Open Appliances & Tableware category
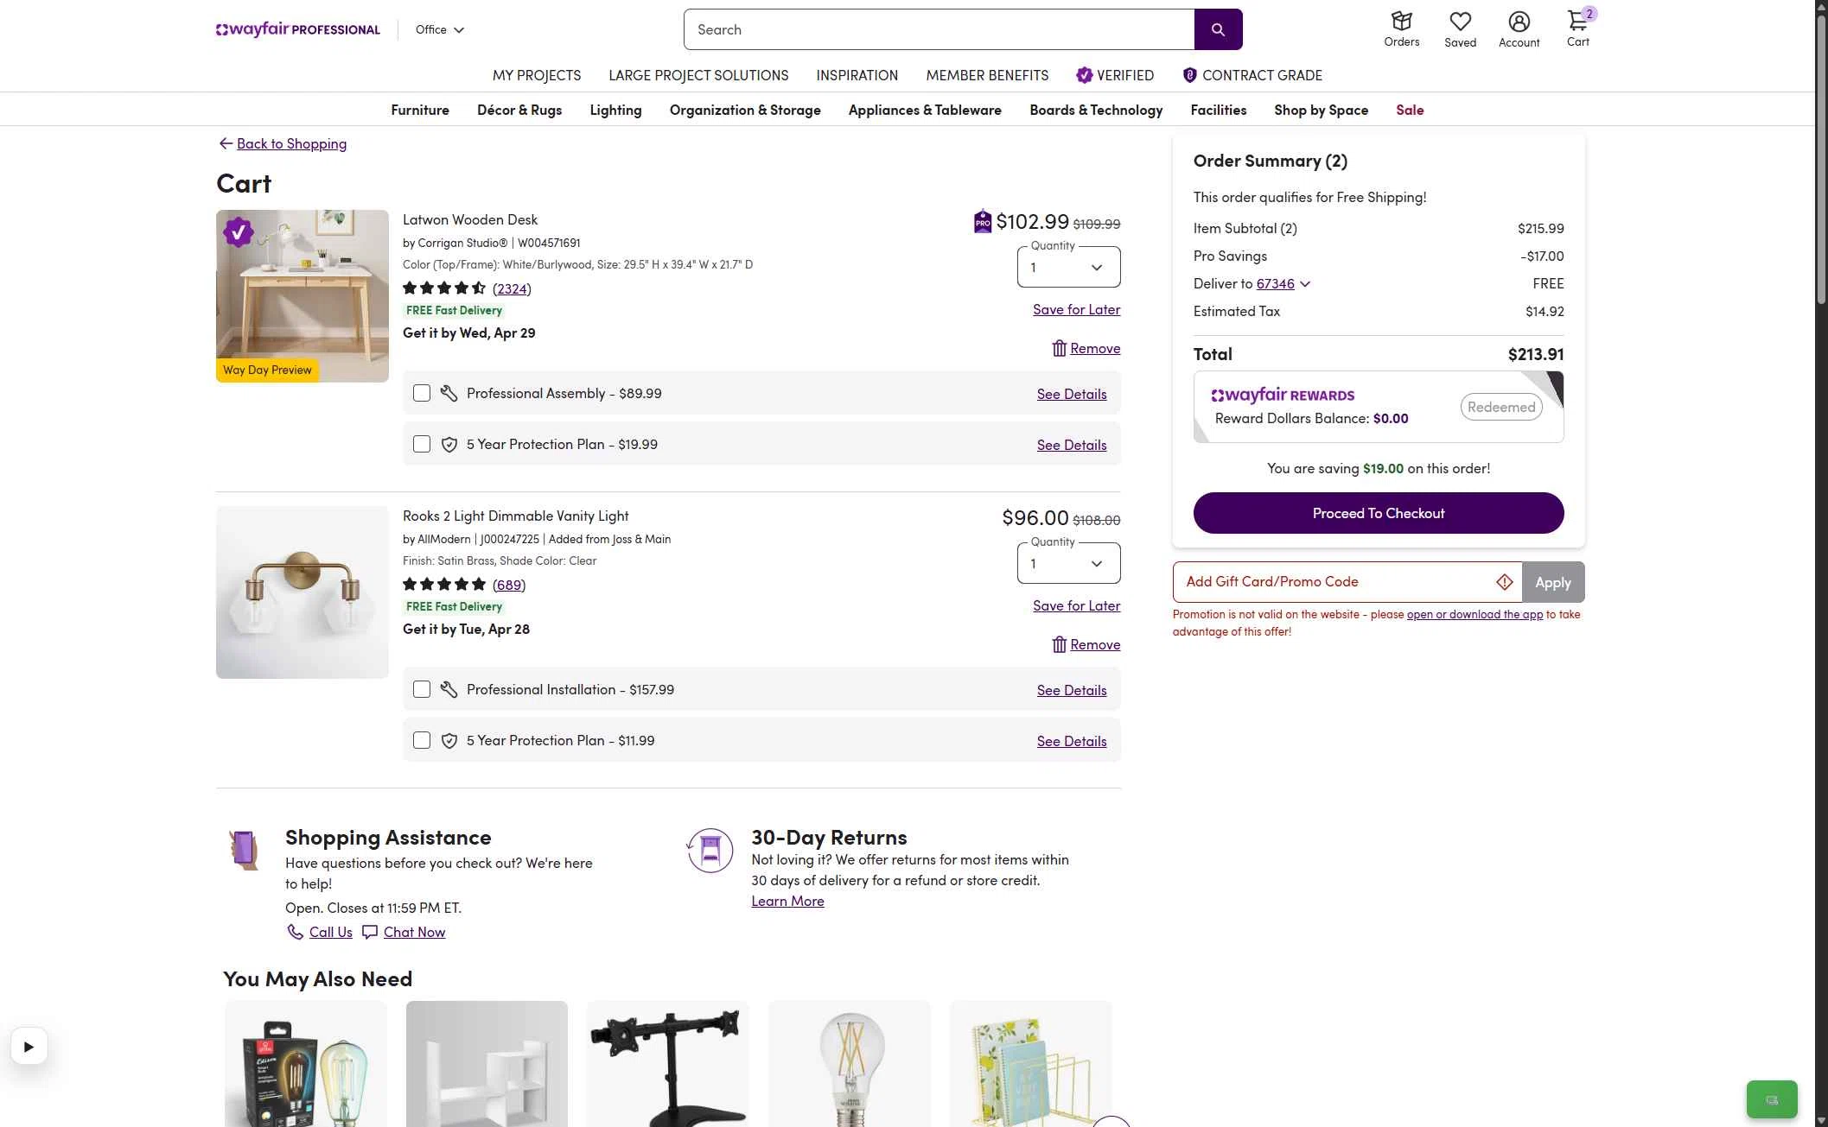Image resolution: width=1828 pixels, height=1127 pixels. pos(925,110)
